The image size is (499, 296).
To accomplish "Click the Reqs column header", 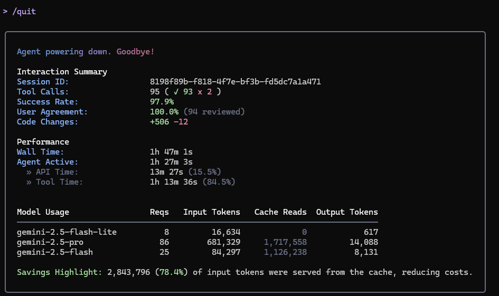I will 159,212.
